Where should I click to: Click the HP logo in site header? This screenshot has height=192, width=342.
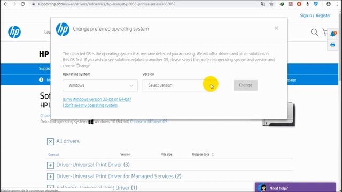pos(14,32)
